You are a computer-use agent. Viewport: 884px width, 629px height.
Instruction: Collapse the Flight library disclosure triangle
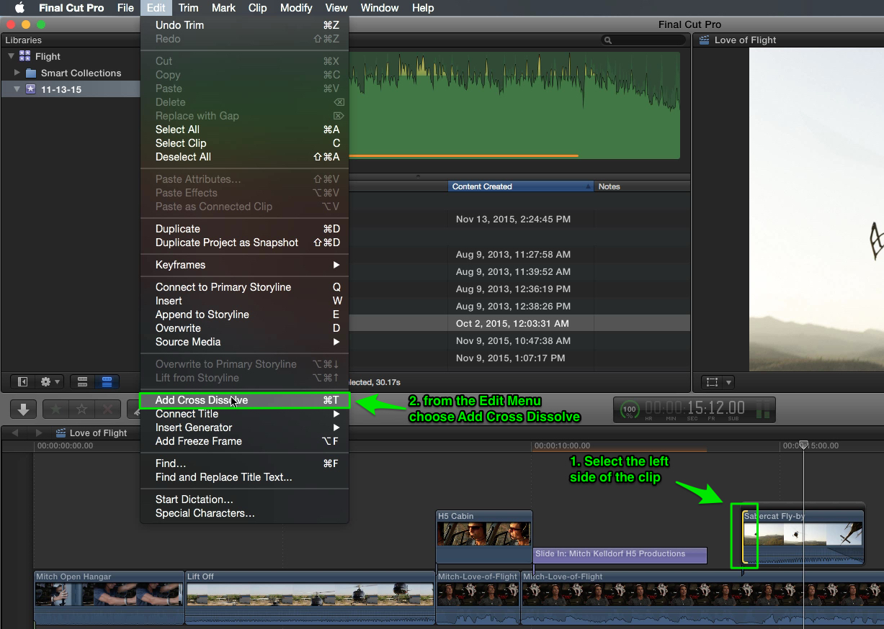point(11,56)
